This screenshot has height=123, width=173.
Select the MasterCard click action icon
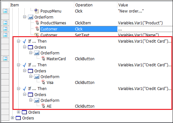pyautogui.click(x=43, y=59)
